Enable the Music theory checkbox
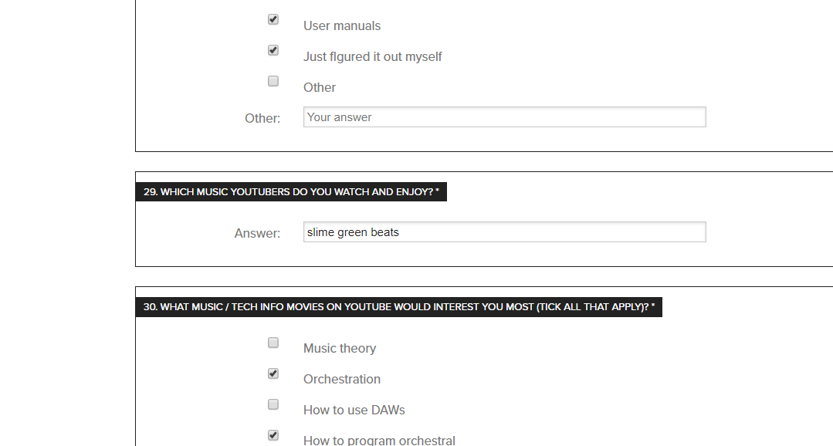Image resolution: width=833 pixels, height=446 pixels. [x=273, y=343]
